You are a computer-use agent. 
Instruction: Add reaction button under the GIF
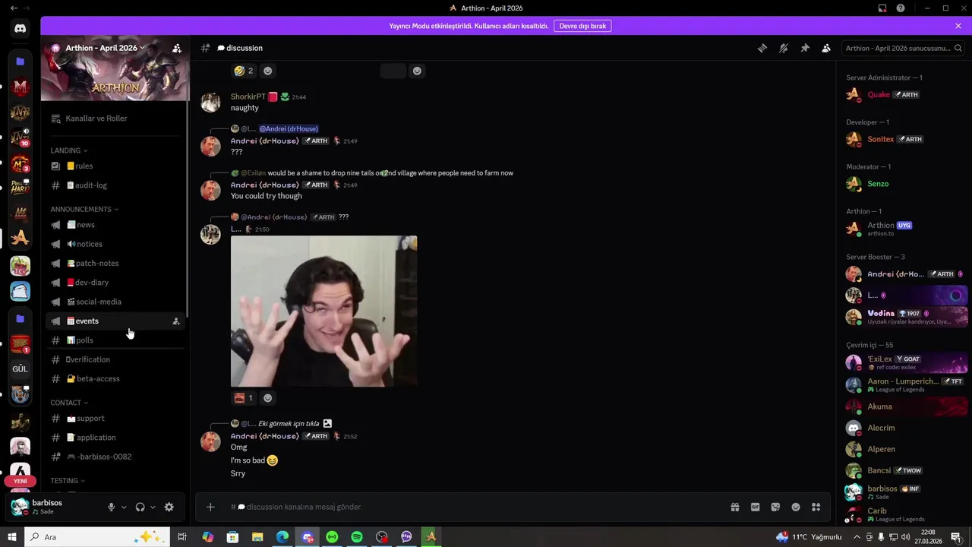(x=267, y=398)
